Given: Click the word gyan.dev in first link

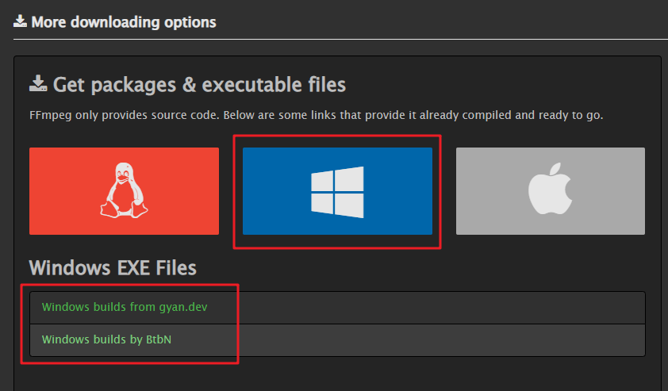Looking at the screenshot, I should pos(183,308).
